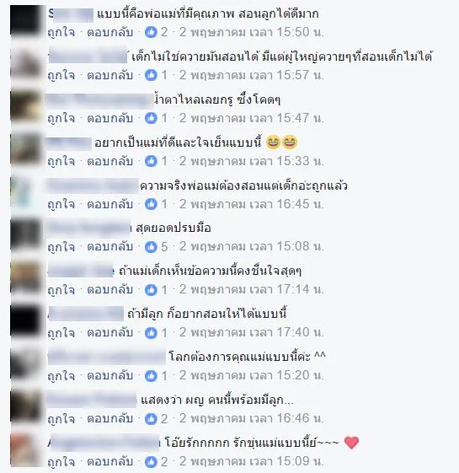Viewport: 459px width, 473px height.
Task: Open the timestamp 2 พฤษภาคม เวลา 15:33 น.
Action: click(251, 161)
